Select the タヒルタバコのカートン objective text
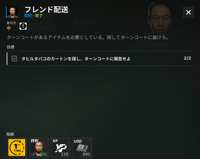Screen dimensions: 200x159 click(x=76, y=59)
